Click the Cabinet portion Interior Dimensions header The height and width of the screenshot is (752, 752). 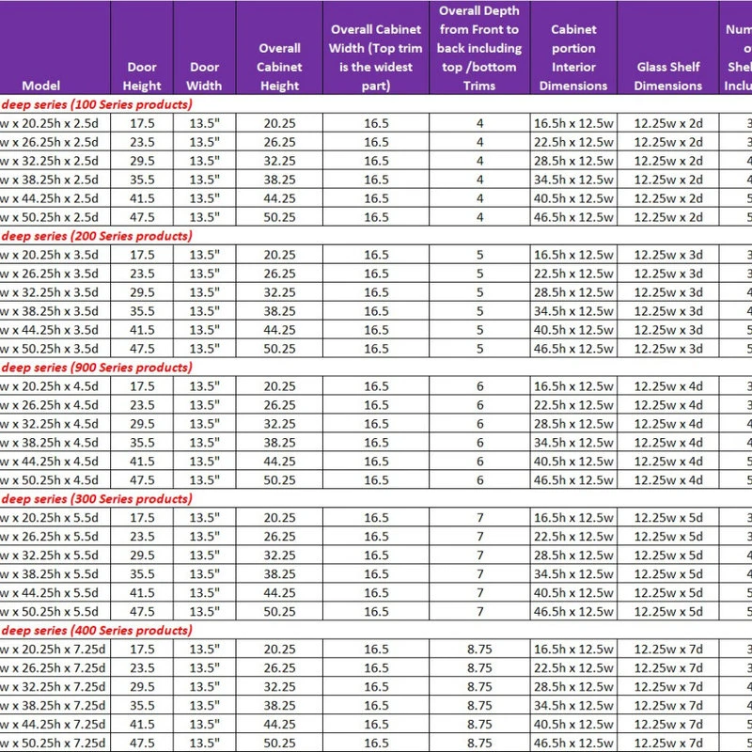click(573, 57)
